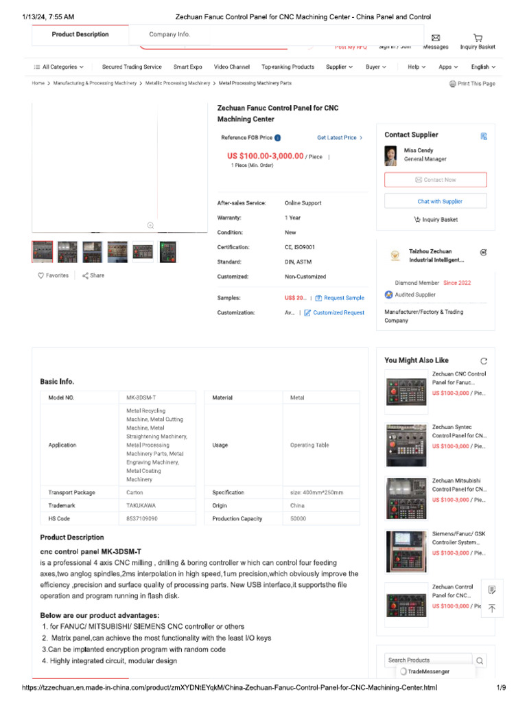Switch to the Product Description tab
527x703 pixels.
pos(80,34)
